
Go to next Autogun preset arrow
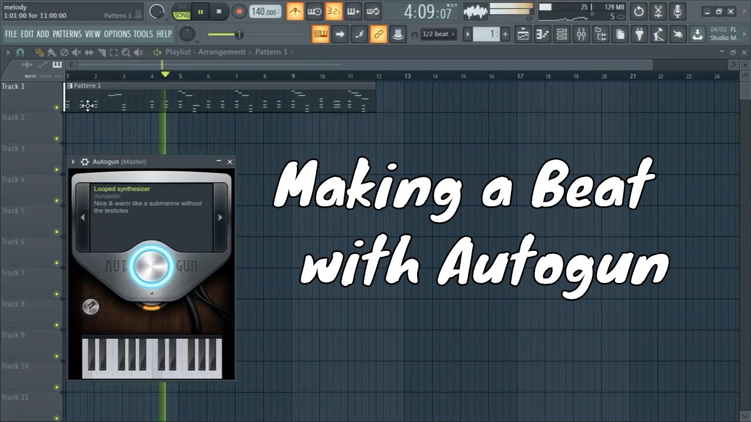click(220, 217)
